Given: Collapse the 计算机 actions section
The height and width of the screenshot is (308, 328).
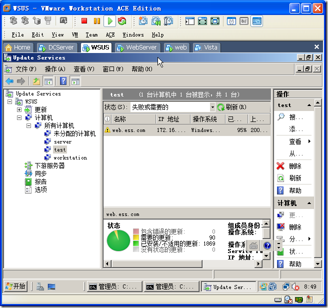Looking at the screenshot, I should (309, 203).
